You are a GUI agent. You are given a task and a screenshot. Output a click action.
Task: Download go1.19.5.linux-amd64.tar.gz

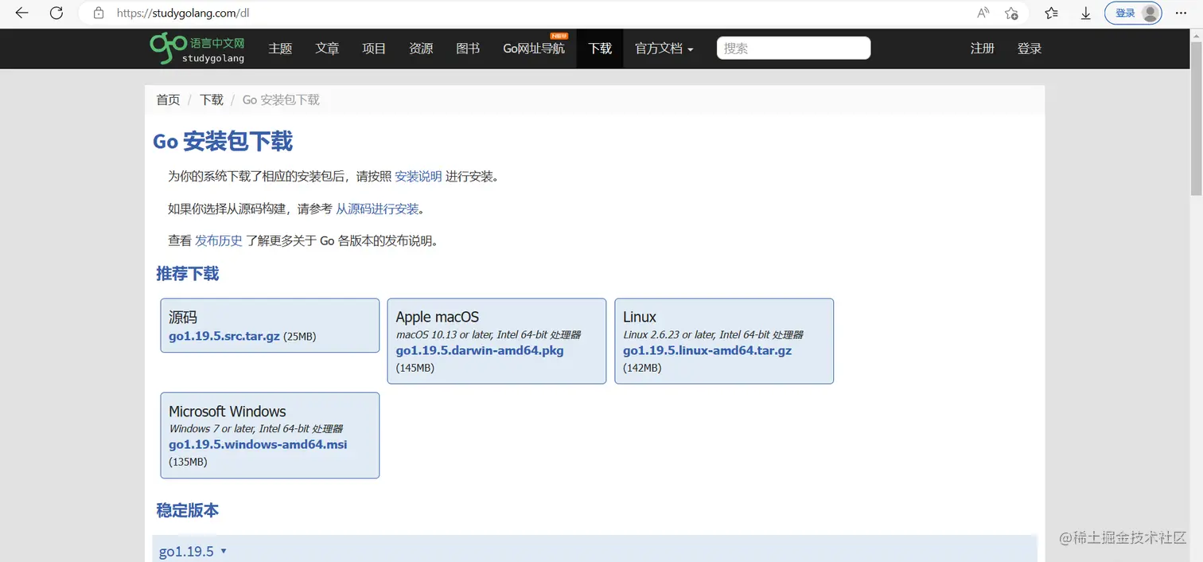click(x=707, y=350)
